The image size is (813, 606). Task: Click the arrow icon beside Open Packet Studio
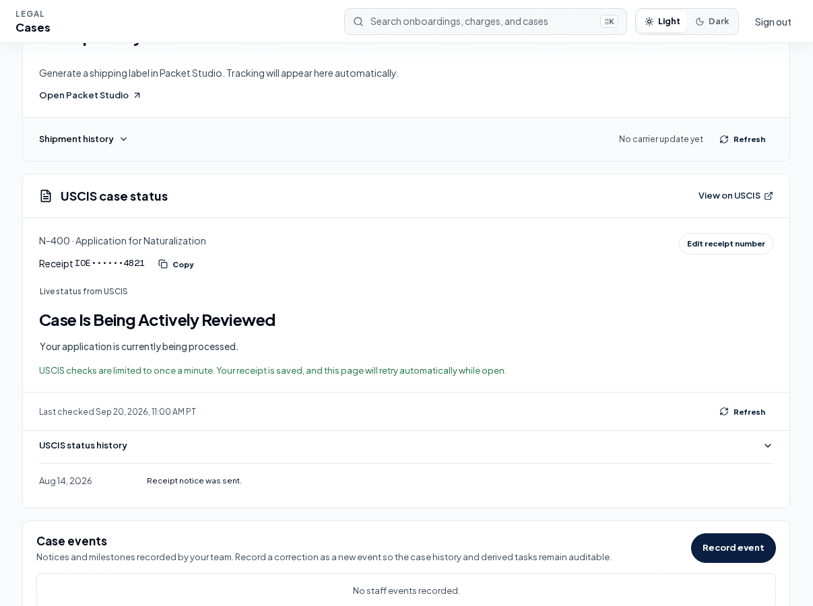coord(137,95)
